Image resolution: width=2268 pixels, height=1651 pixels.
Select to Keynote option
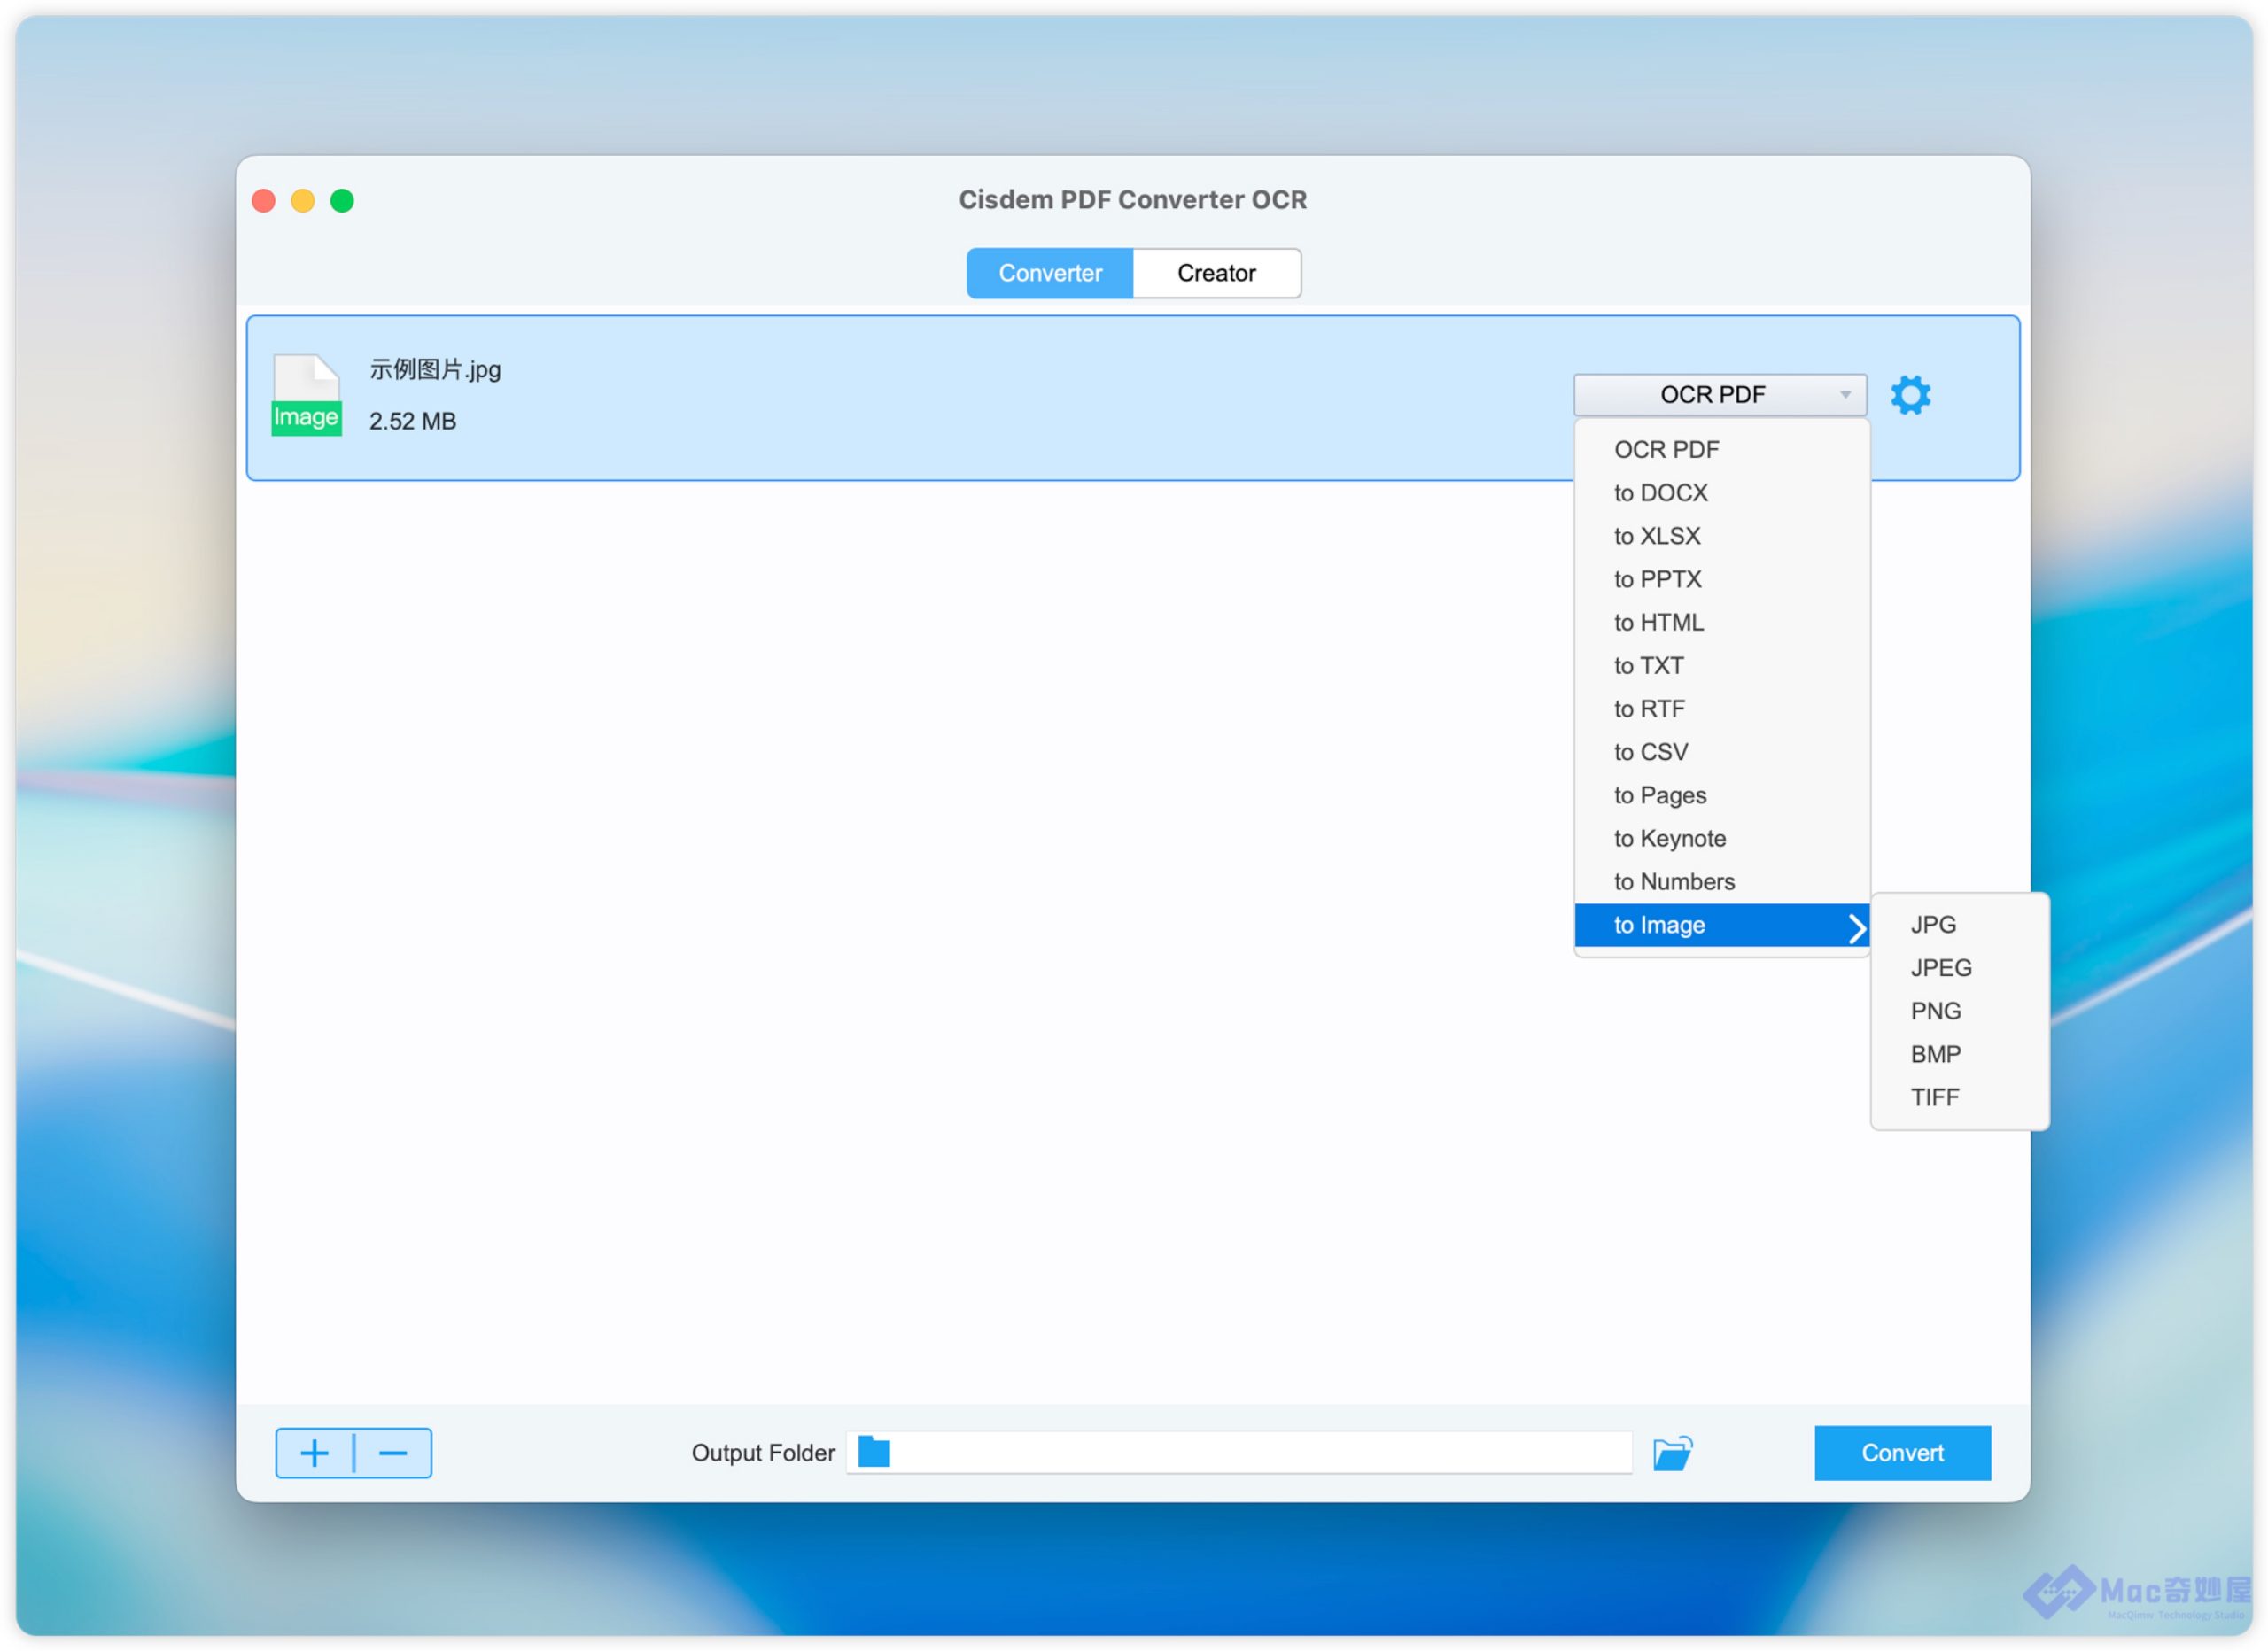click(x=1669, y=838)
